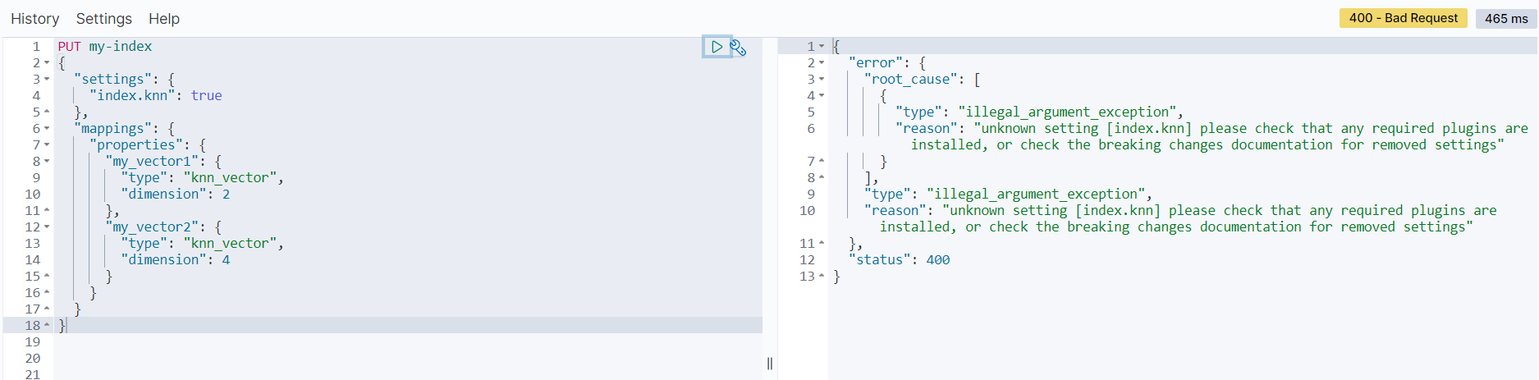Fold the "my_vector1" block on request line 8

47,162
